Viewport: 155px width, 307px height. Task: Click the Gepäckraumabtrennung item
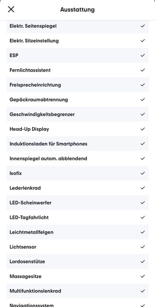[x=77, y=100]
